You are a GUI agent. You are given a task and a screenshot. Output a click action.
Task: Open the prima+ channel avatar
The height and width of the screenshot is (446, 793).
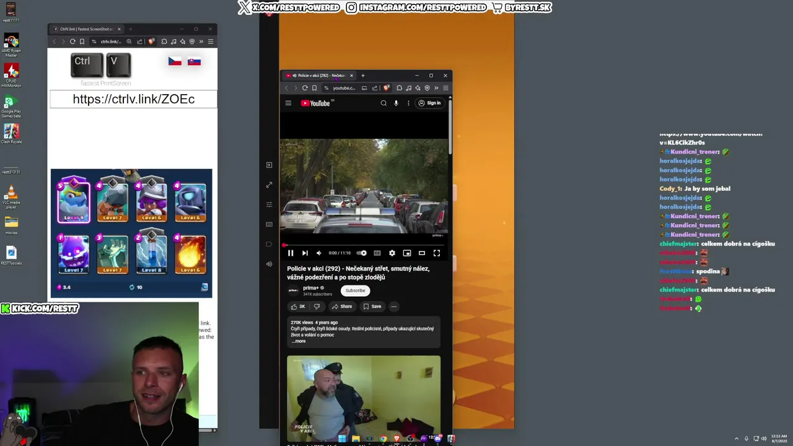[294, 291]
